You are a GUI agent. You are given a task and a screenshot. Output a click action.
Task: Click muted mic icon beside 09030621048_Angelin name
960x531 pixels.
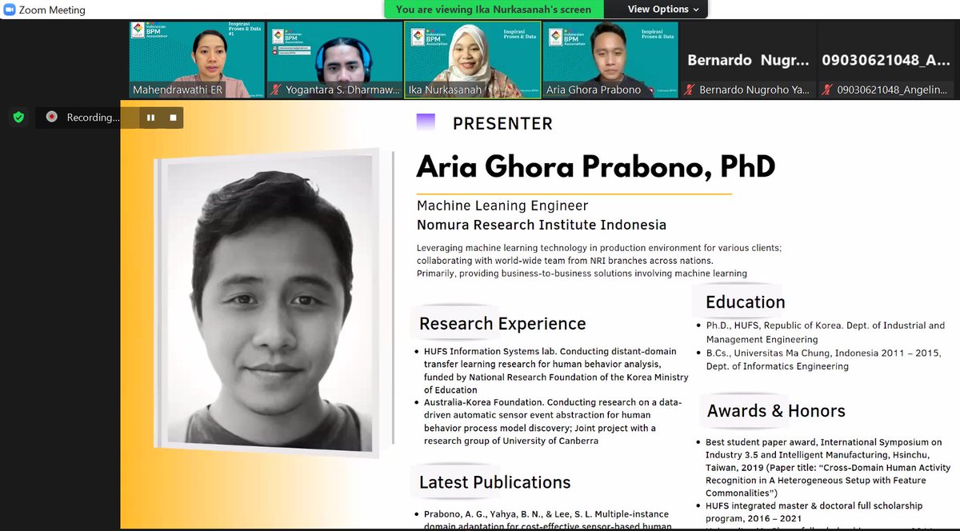pos(826,90)
